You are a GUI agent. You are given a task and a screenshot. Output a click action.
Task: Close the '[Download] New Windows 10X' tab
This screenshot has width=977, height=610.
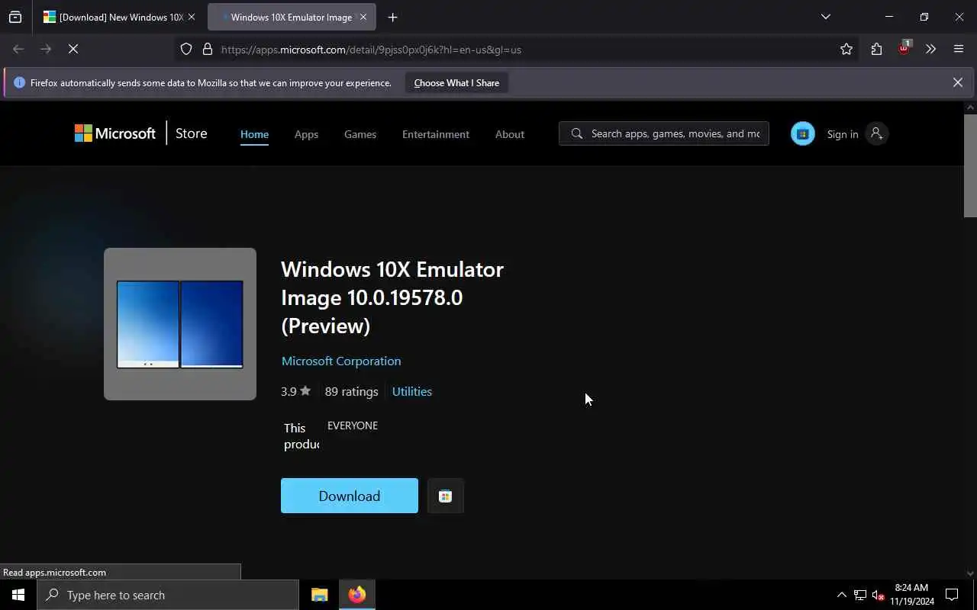point(192,17)
